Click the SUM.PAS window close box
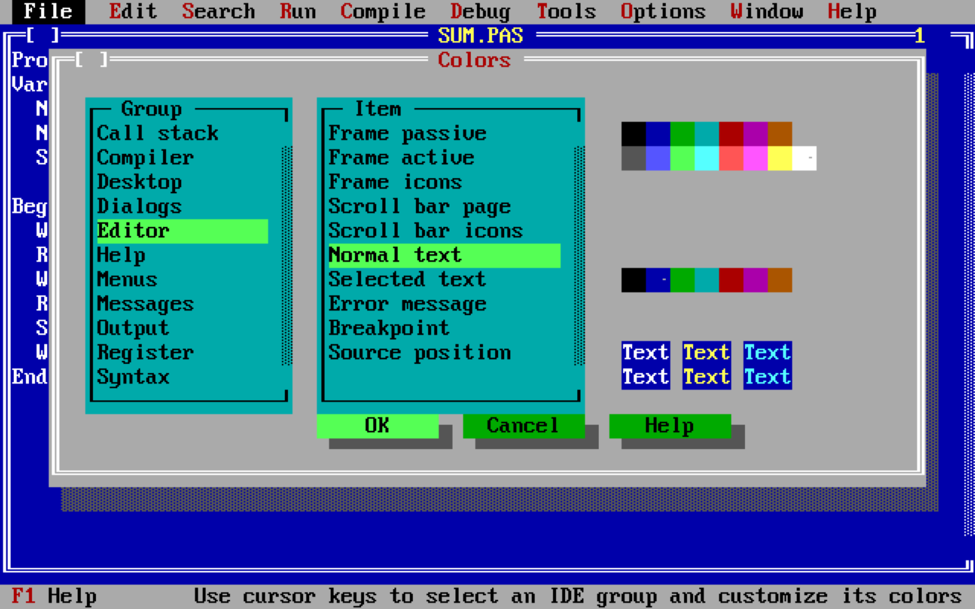The width and height of the screenshot is (975, 609). [x=43, y=36]
